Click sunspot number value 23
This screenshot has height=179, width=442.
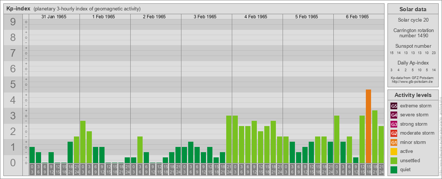(434, 53)
